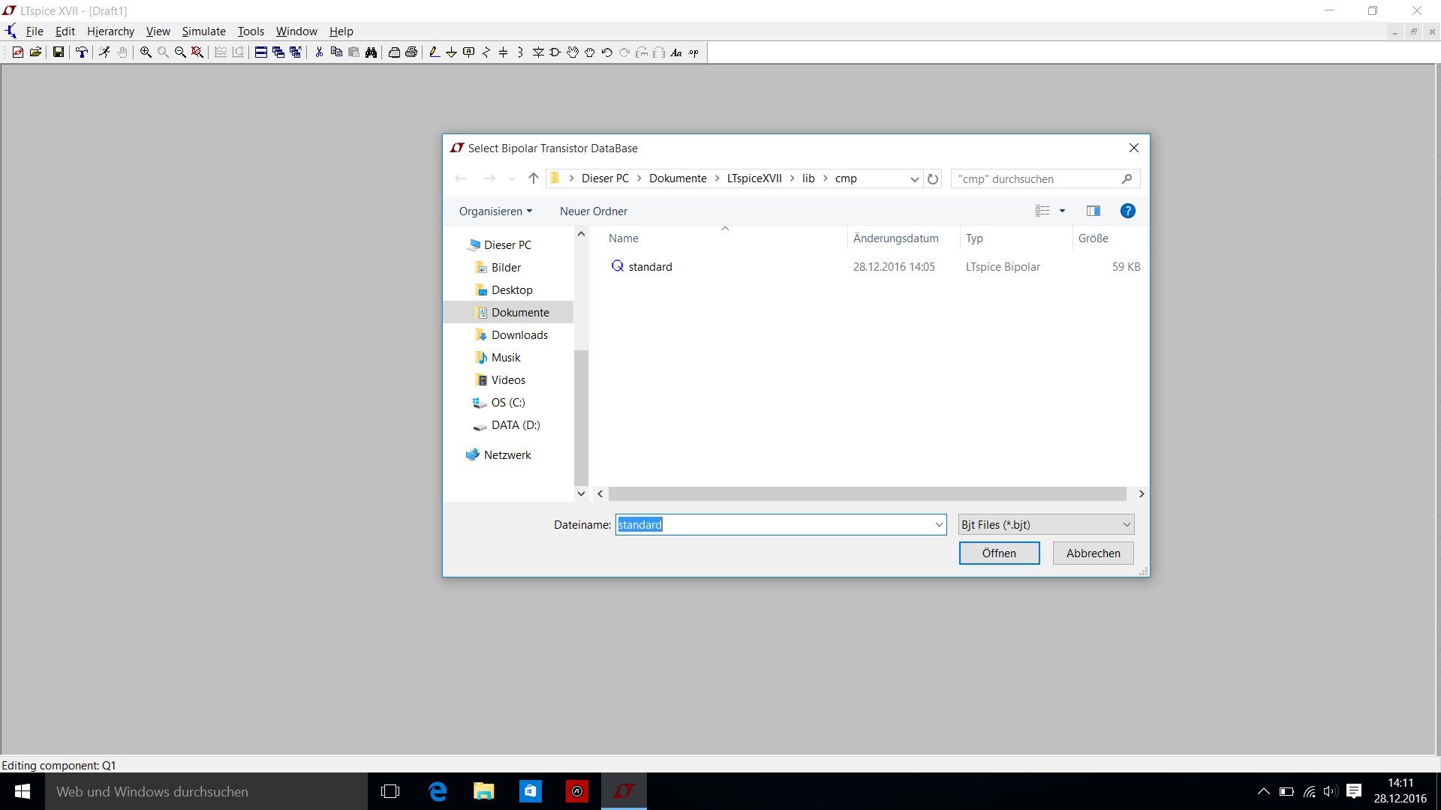Open the Control Panel hammer icon
Image resolution: width=1441 pixels, height=810 pixels.
(x=82, y=52)
